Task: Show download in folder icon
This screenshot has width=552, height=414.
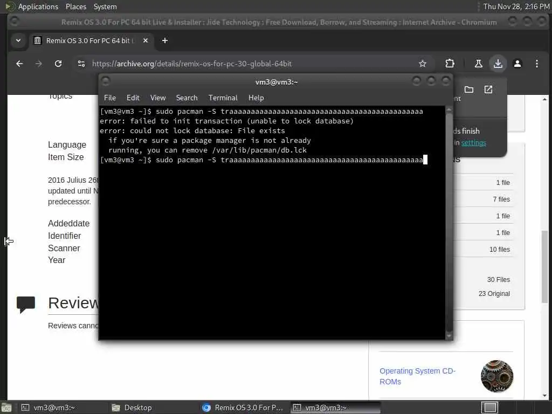Action: pyautogui.click(x=469, y=90)
